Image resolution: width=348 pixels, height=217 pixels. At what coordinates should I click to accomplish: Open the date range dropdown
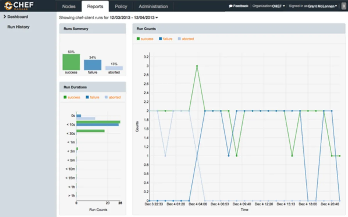tap(157, 18)
